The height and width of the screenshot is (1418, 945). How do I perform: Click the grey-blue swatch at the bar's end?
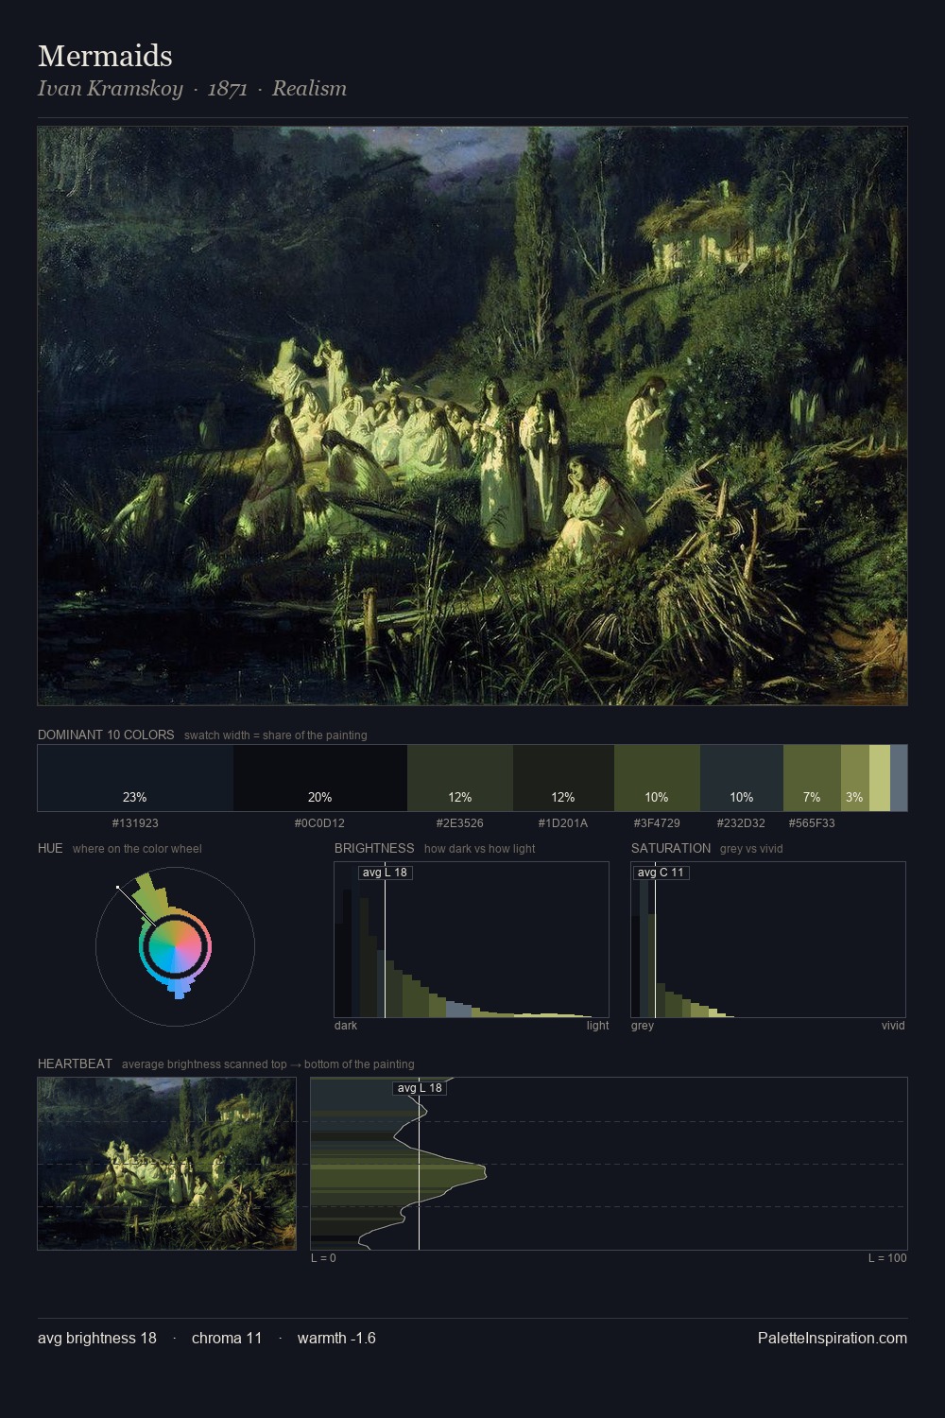pos(899,778)
